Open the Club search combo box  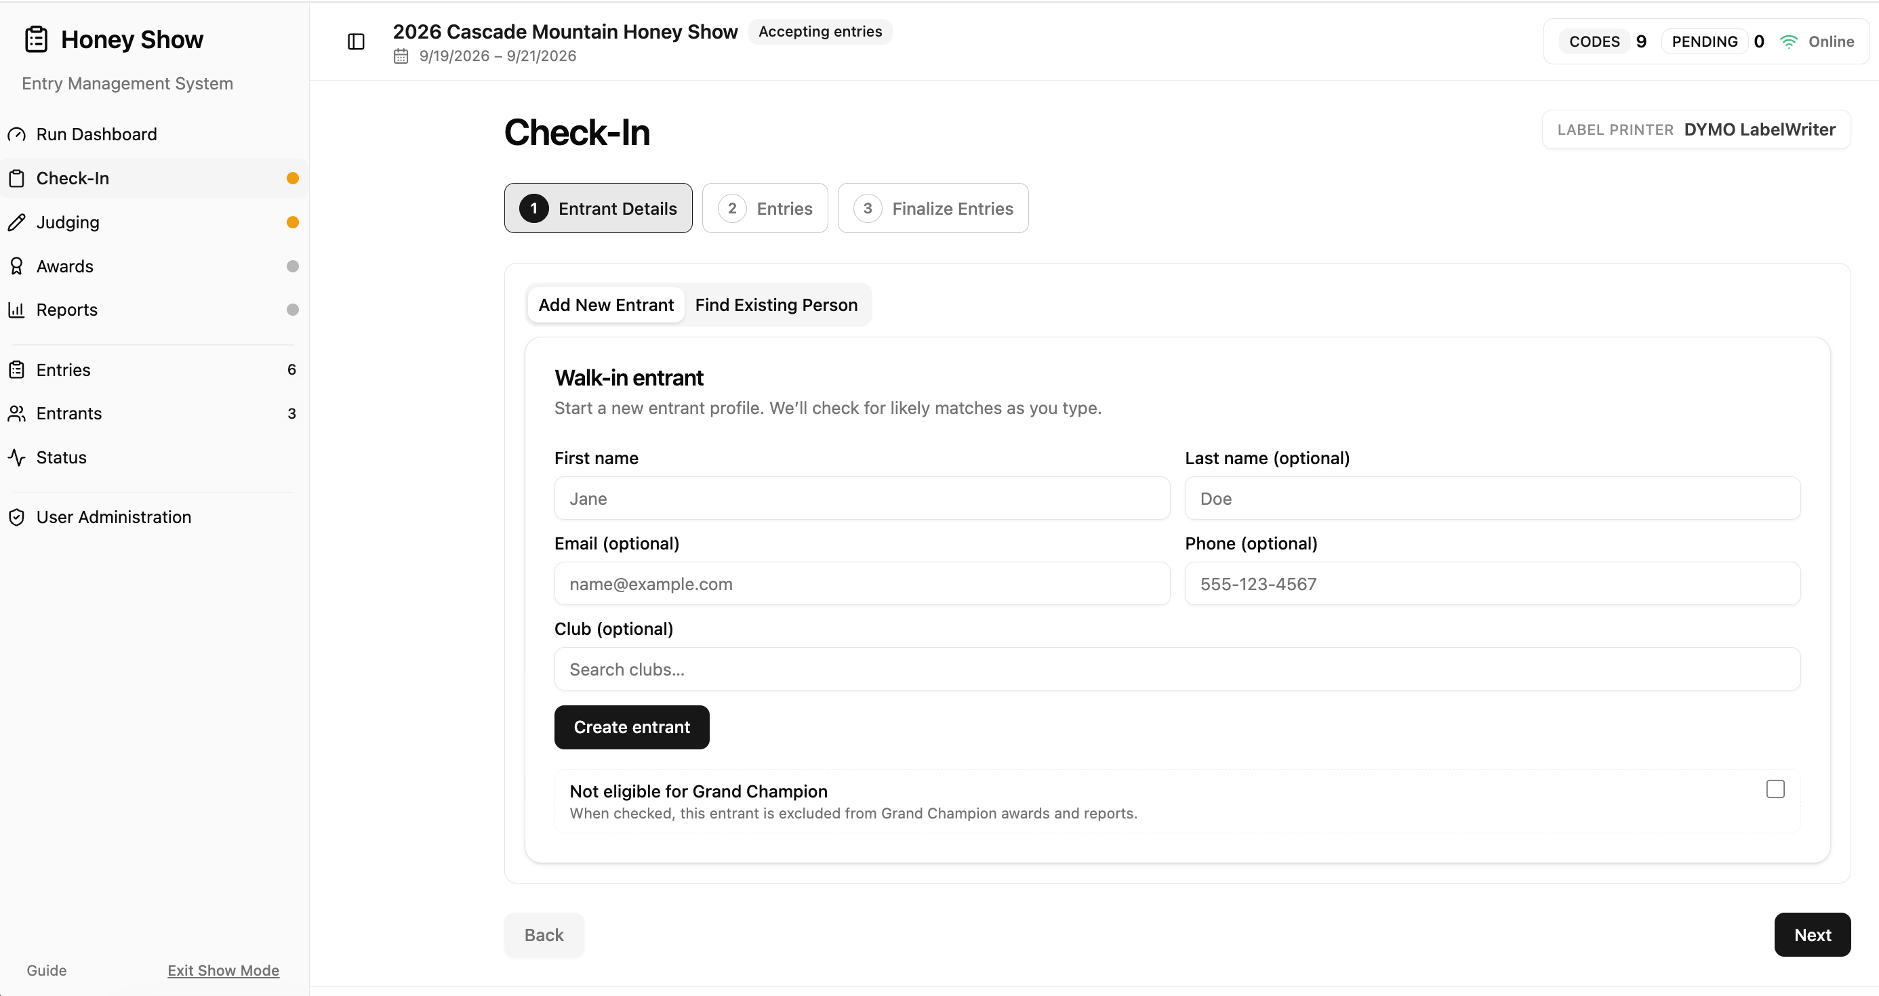click(x=1177, y=669)
